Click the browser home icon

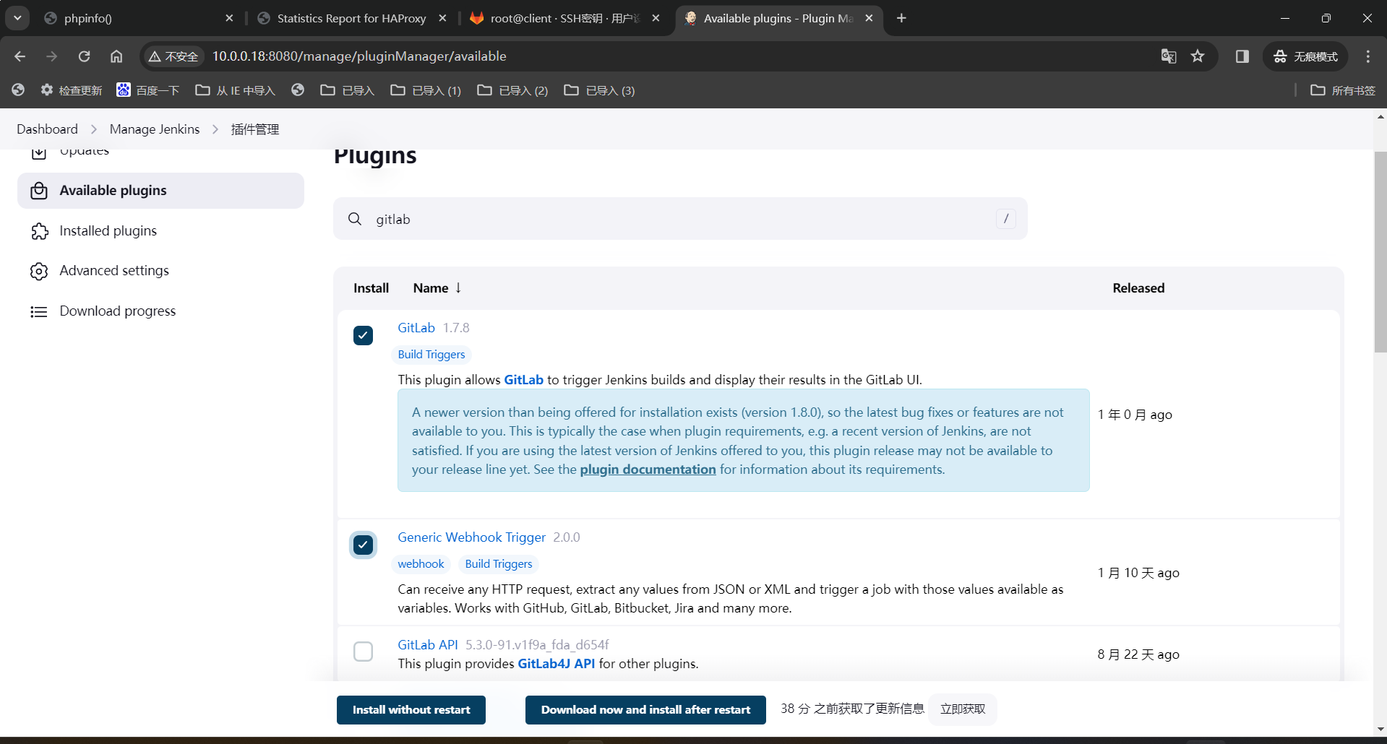tap(116, 56)
